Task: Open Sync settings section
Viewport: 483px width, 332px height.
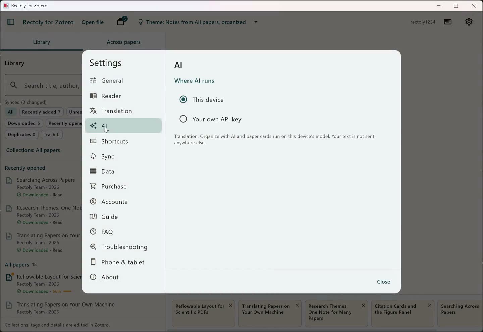Action: 123,156
